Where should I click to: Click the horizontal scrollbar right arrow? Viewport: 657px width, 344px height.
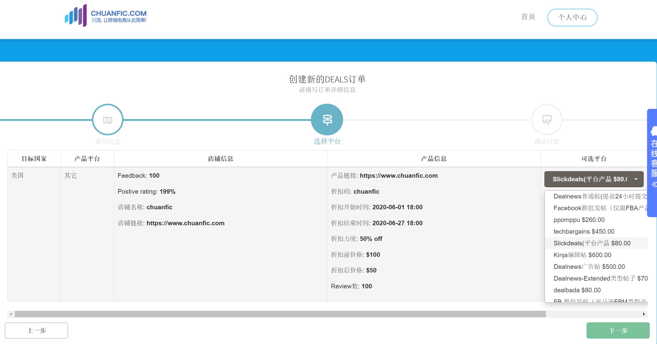click(x=644, y=314)
